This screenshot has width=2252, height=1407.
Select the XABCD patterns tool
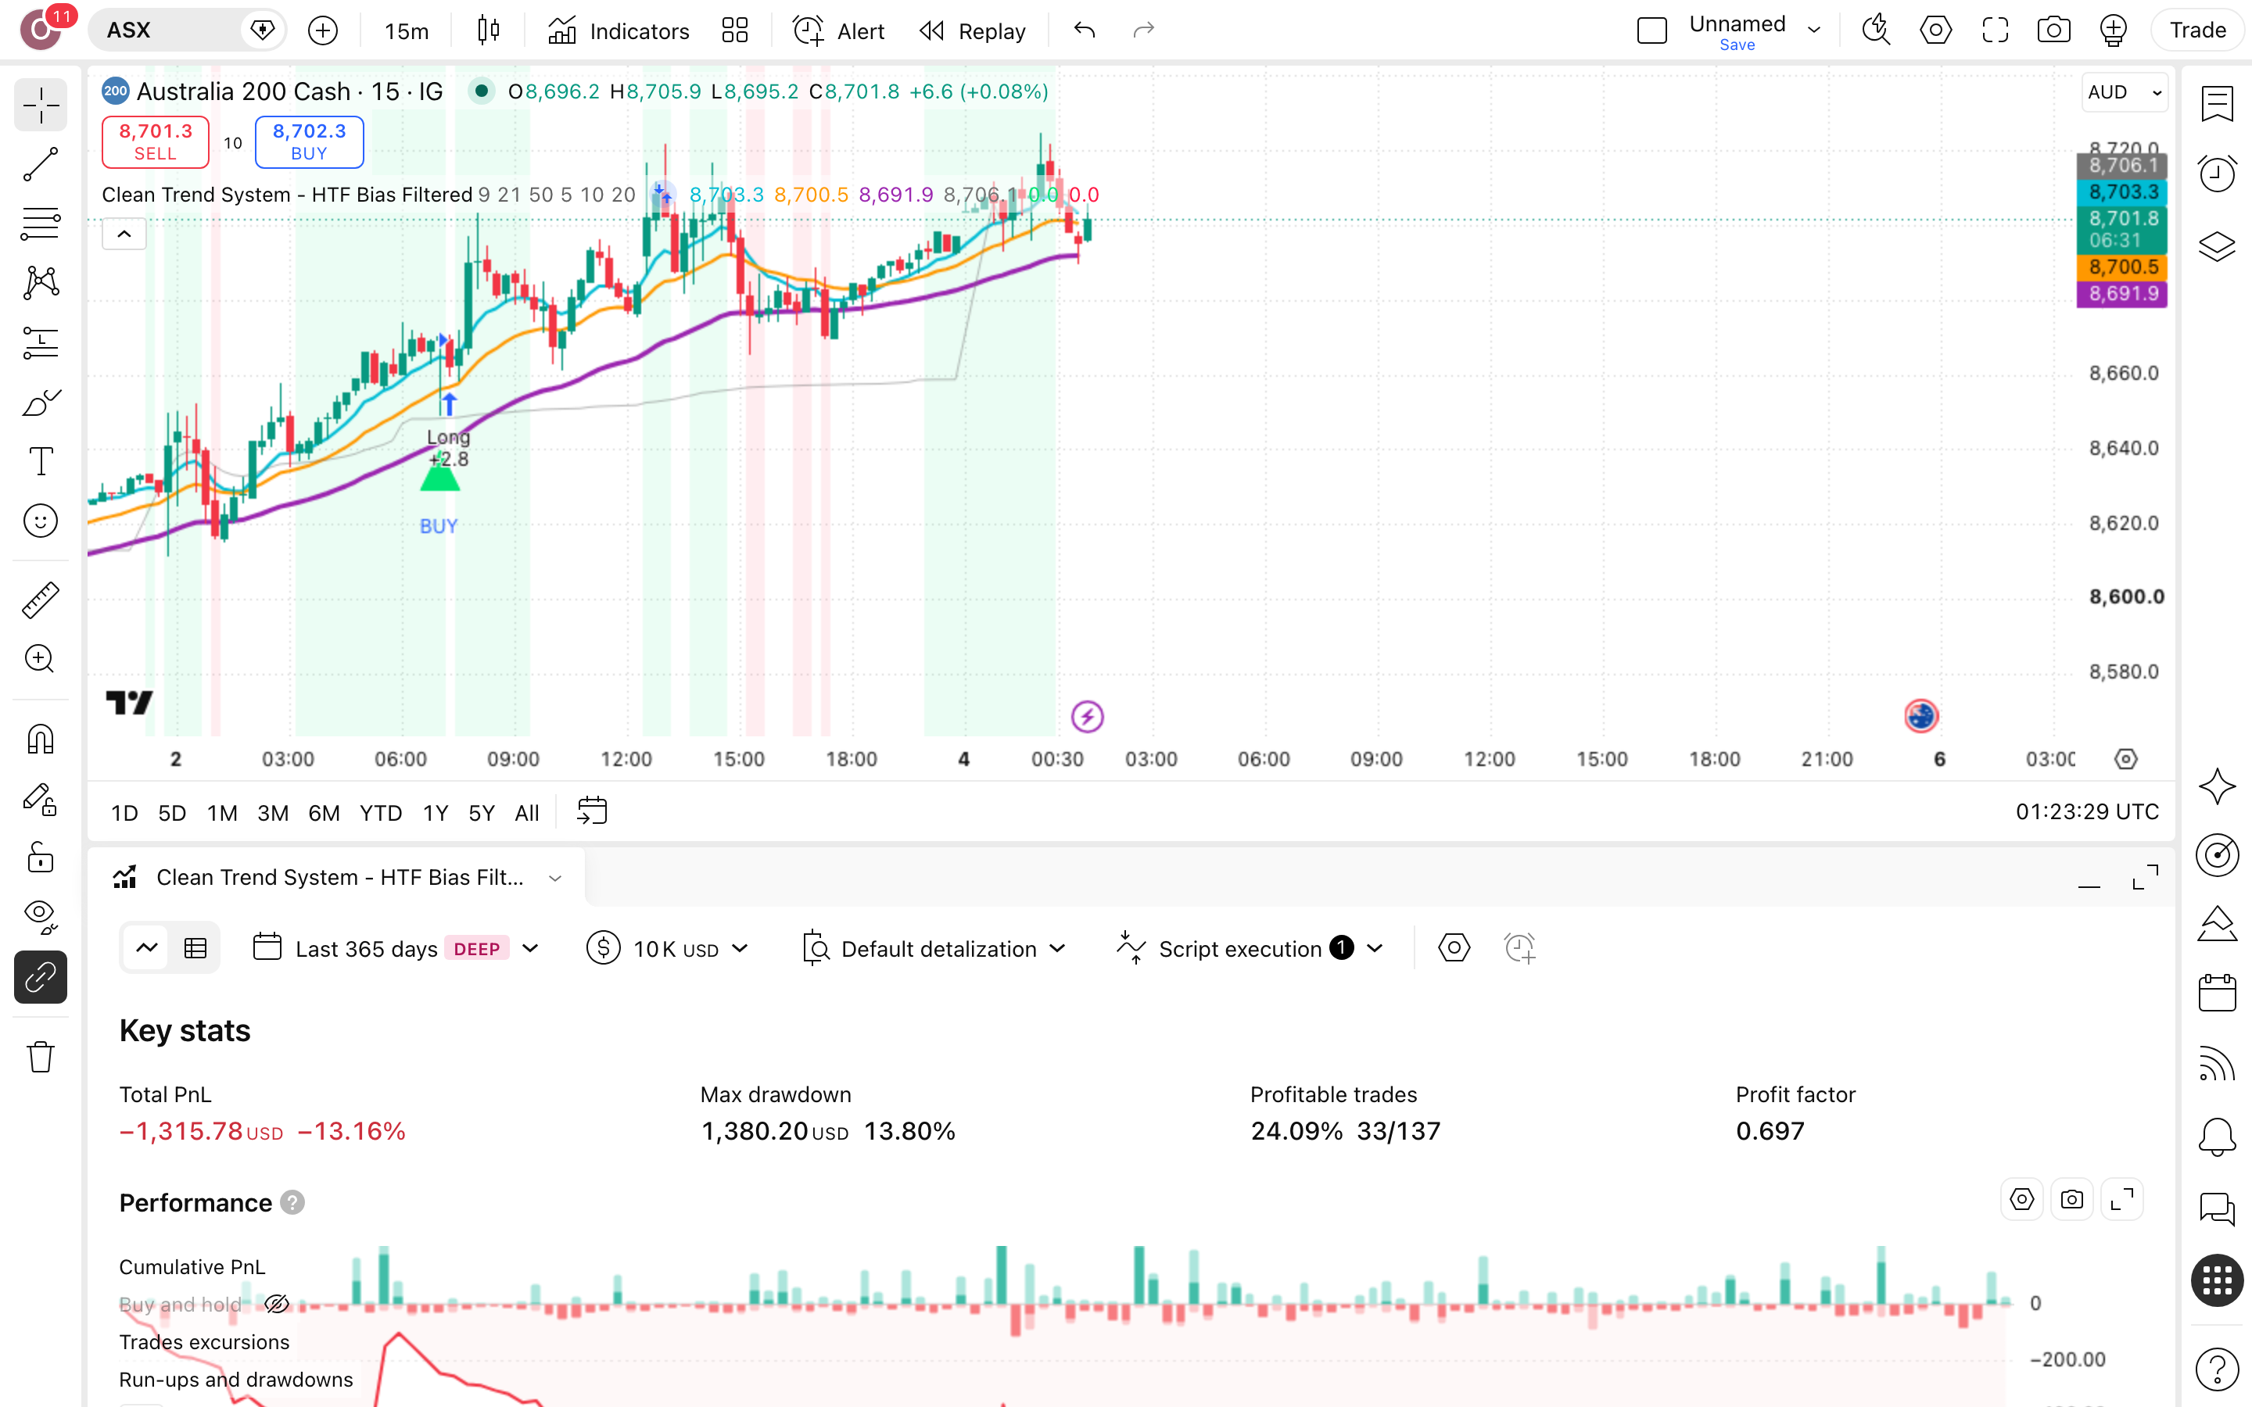[40, 283]
